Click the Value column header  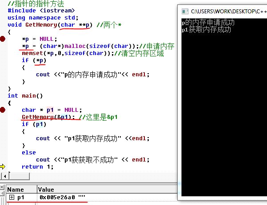(107, 189)
